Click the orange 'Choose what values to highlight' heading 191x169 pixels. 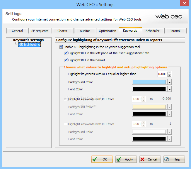click(x=115, y=67)
